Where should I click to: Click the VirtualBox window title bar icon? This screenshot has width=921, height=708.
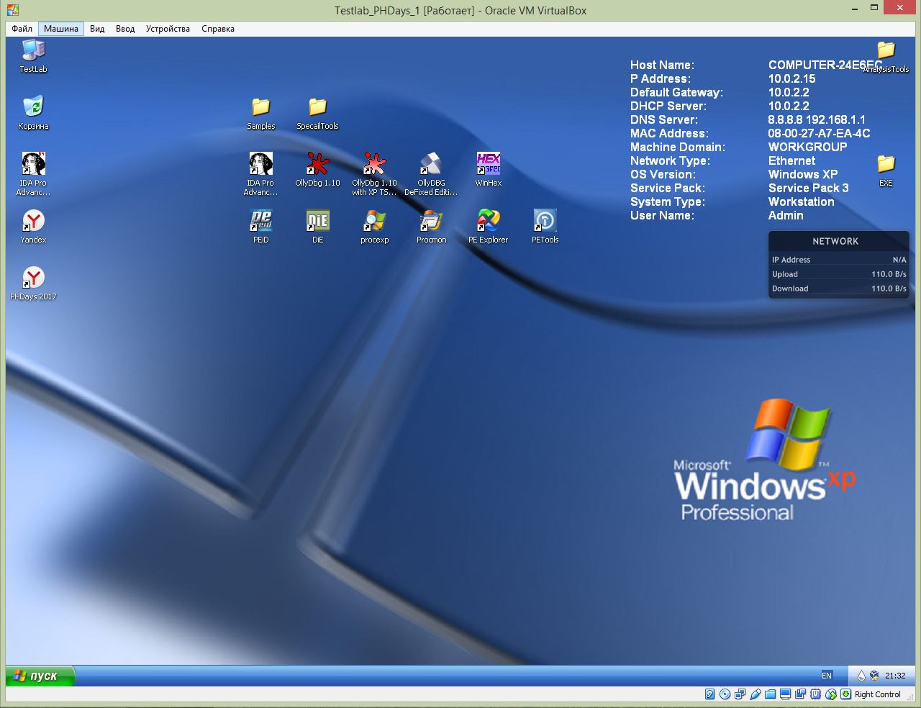[x=12, y=10]
